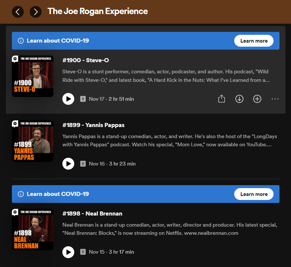
Task: Play the #1899 Yannis Pappas episode
Action: pos(68,164)
